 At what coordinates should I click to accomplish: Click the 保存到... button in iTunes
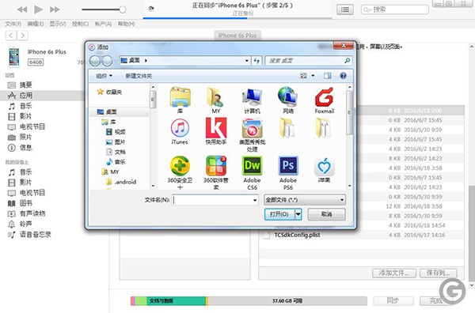(x=438, y=273)
